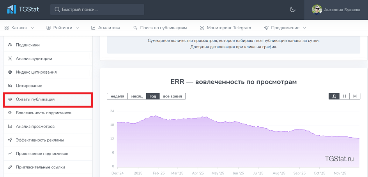The height and width of the screenshot is (177, 368).
Task: Select the все время period option
Action: coord(172,96)
